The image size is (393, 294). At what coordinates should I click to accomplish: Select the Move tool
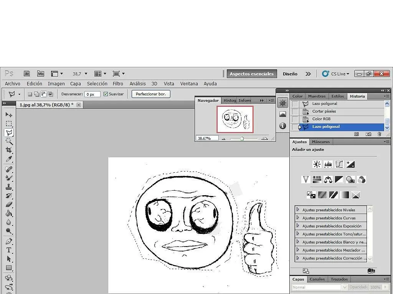coord(9,115)
